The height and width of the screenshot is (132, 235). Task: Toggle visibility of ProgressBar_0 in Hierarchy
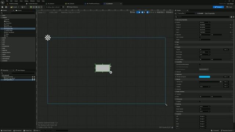(34, 80)
